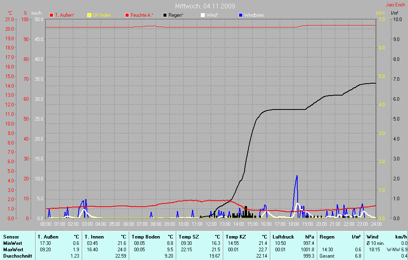Image resolution: width=408 pixels, height=260 pixels.
Task: Select the Sensor header in the table
Action: click(11, 237)
